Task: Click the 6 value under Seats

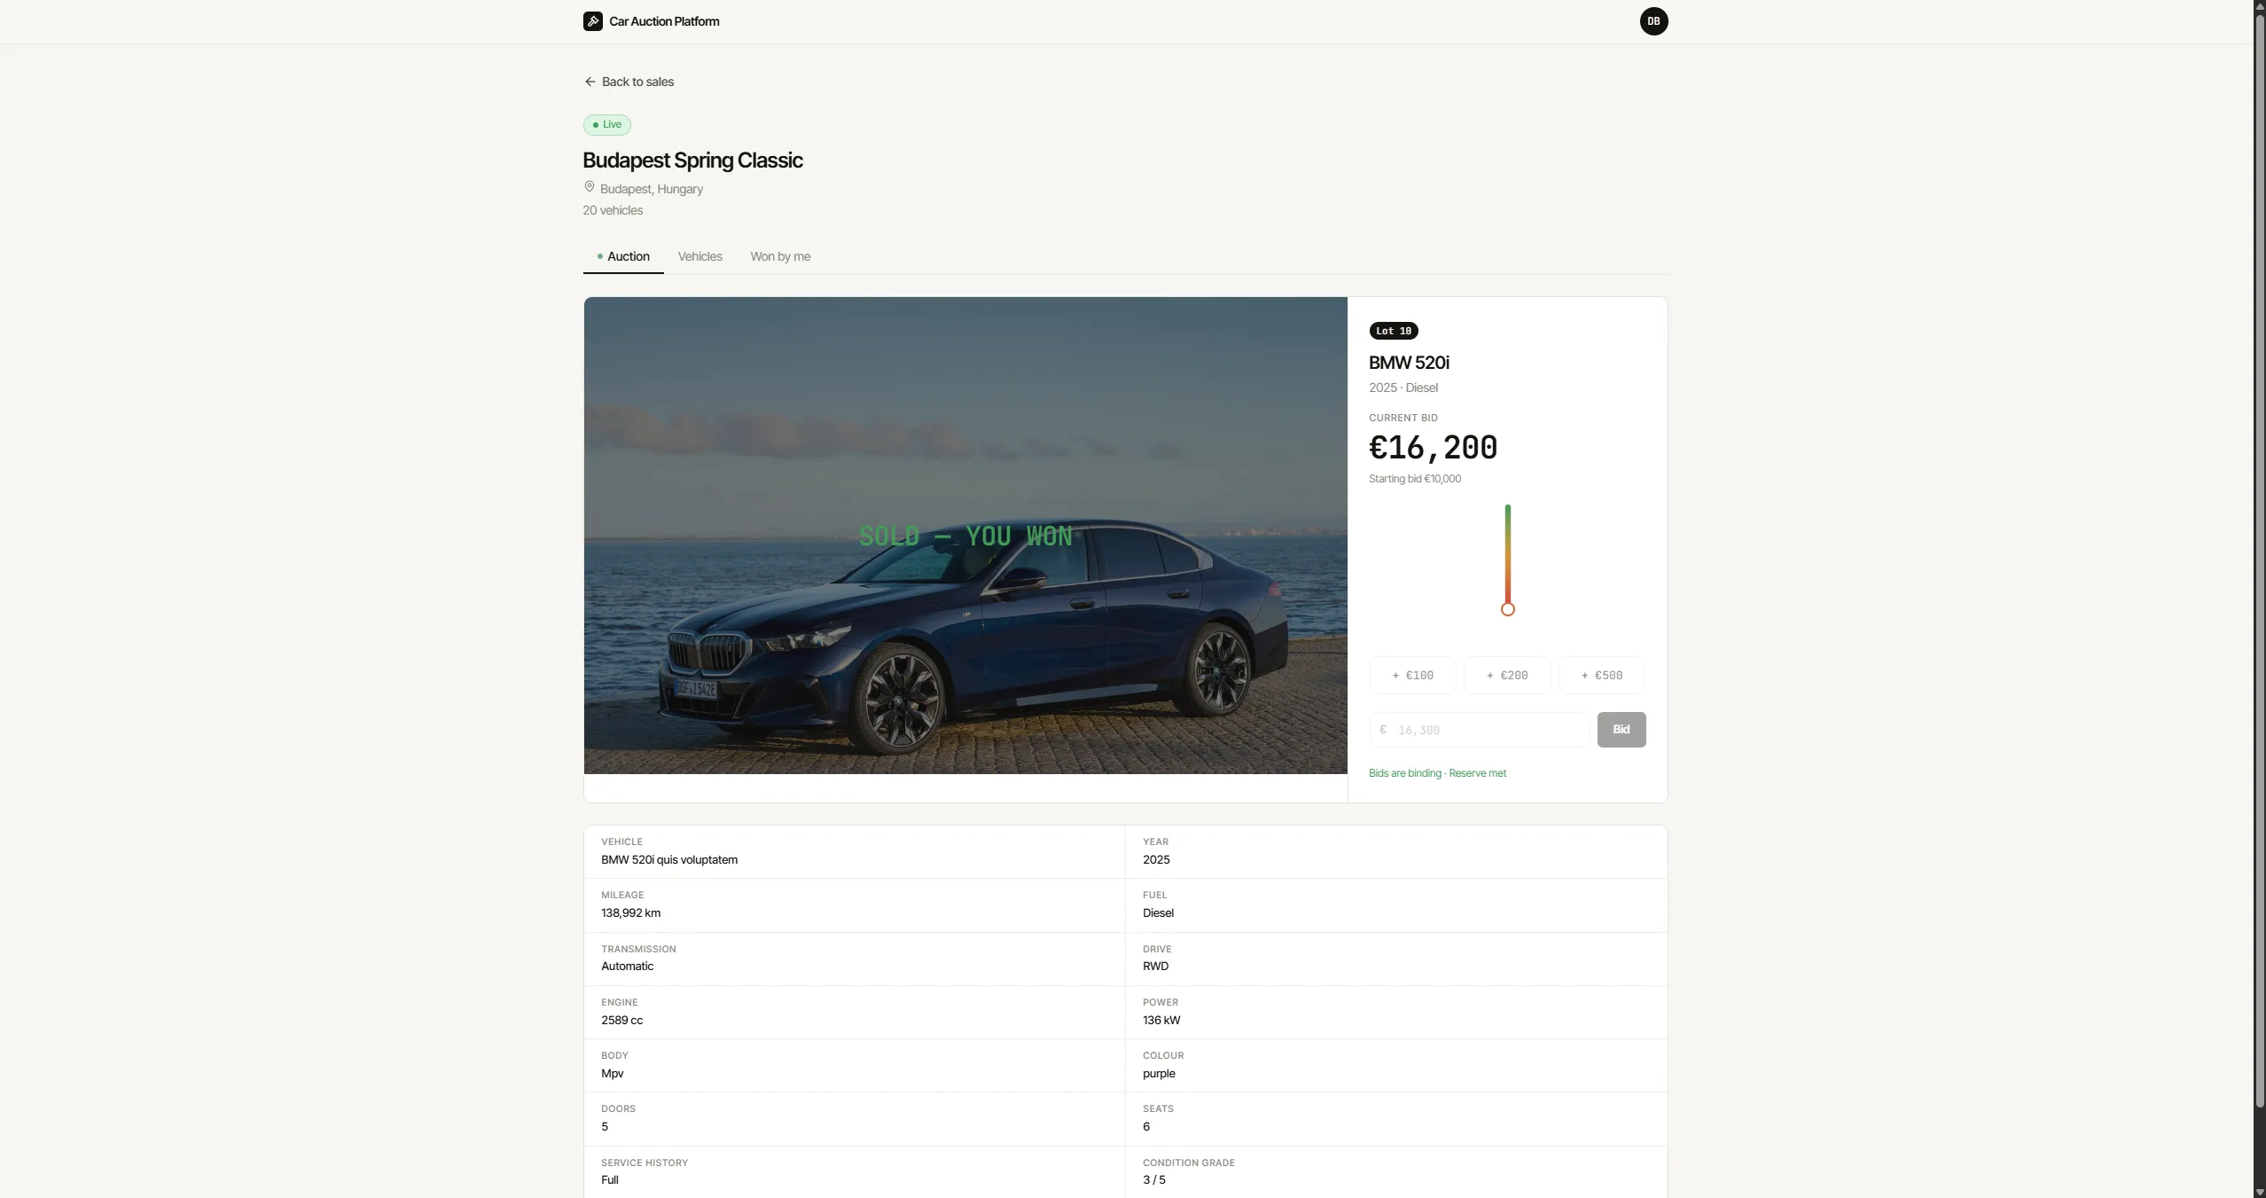Action: 1146,1127
